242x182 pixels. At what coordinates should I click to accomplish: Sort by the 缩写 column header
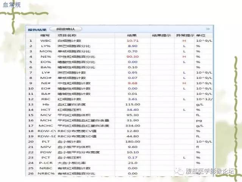point(45,35)
